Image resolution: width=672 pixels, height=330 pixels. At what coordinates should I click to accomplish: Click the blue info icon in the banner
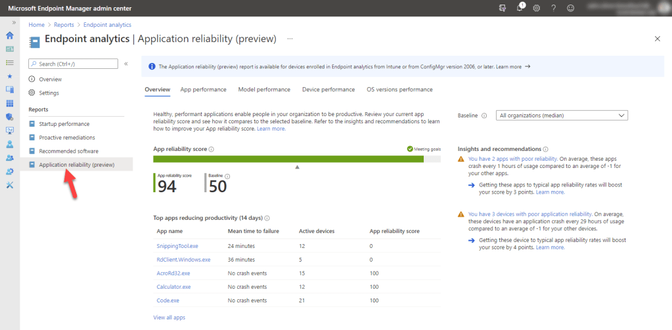point(152,67)
